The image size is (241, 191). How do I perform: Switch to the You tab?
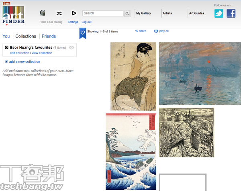(x=6, y=36)
